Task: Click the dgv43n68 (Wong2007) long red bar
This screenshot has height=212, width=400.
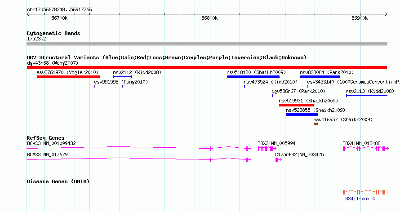Action: pos(207,67)
